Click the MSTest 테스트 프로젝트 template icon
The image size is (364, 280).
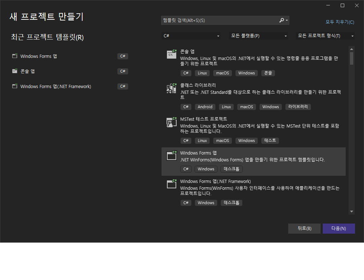[172, 122]
